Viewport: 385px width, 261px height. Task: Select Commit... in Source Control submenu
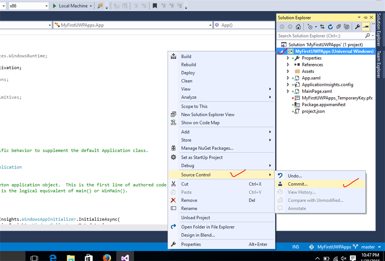[297, 184]
